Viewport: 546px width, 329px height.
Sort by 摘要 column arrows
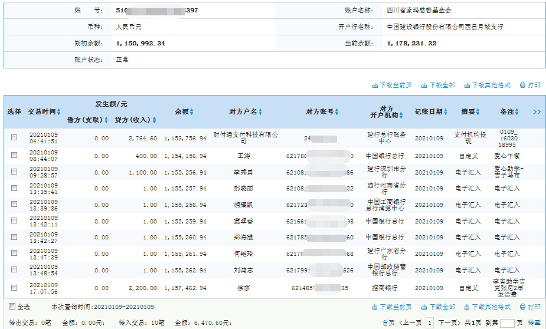point(478,111)
